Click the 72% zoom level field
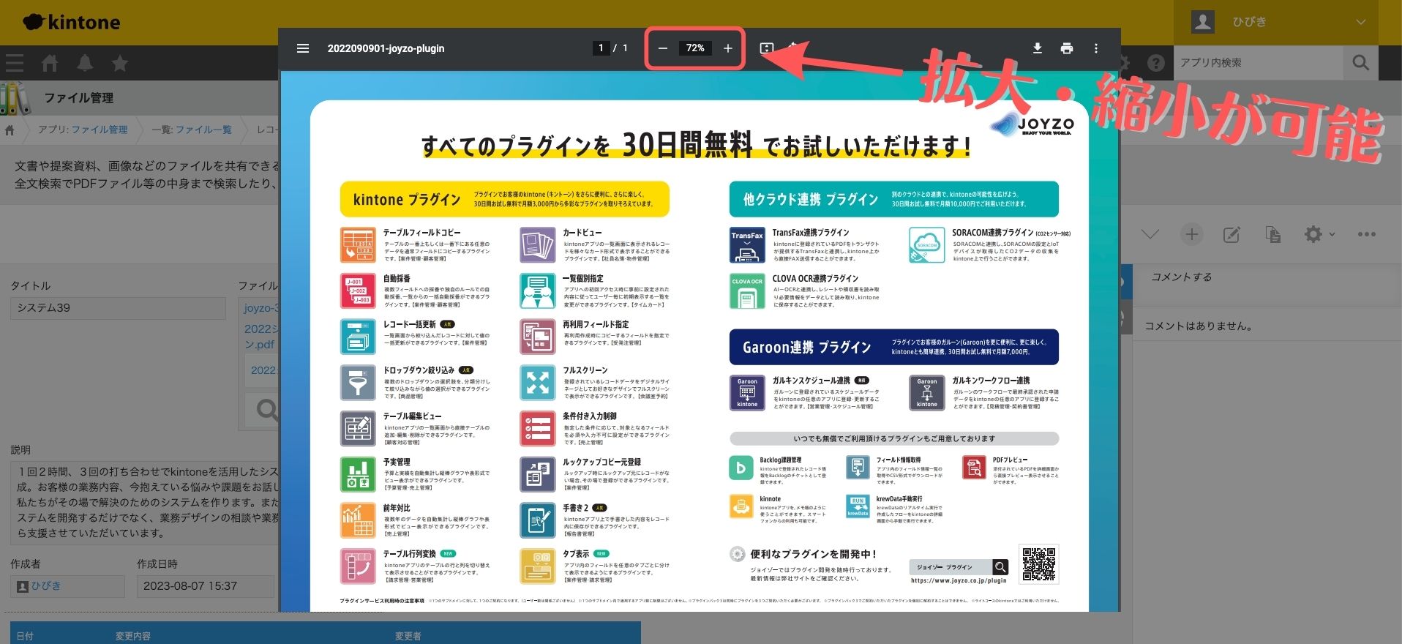 tap(695, 48)
